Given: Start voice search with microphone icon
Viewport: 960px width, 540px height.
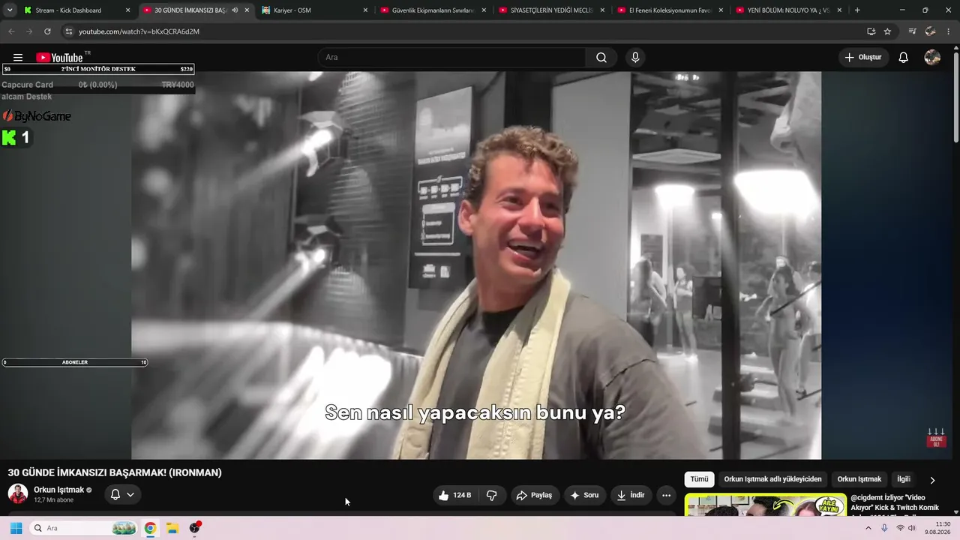Looking at the screenshot, I should point(635,58).
